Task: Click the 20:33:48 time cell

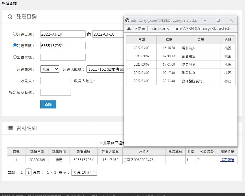Action: tap(169, 81)
